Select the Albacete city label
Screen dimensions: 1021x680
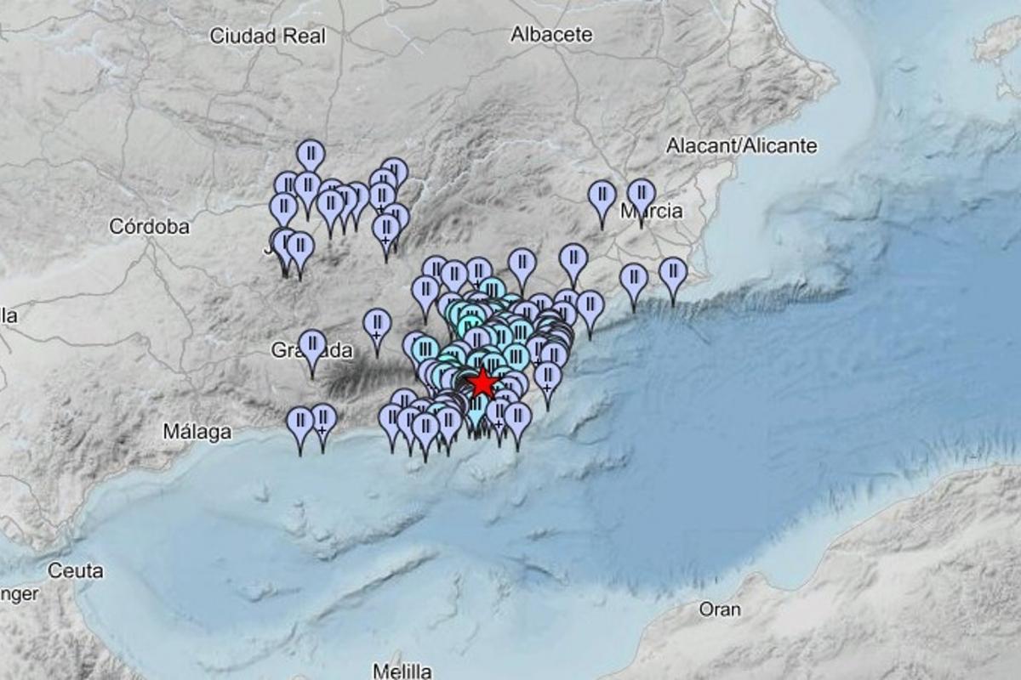click(551, 35)
